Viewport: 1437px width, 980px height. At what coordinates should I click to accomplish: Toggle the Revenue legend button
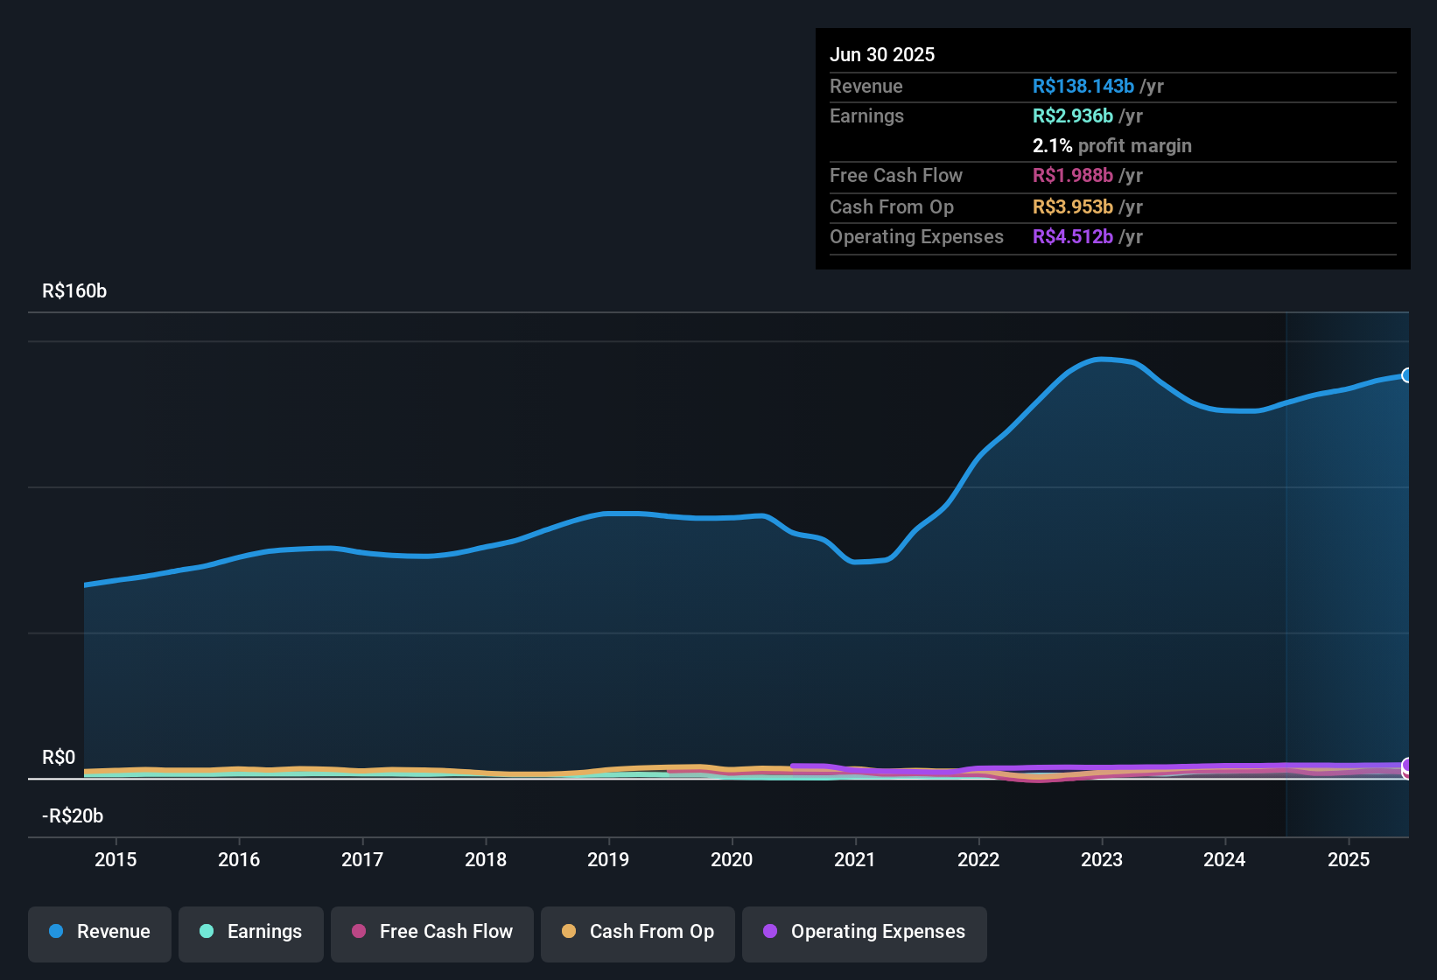click(x=100, y=934)
